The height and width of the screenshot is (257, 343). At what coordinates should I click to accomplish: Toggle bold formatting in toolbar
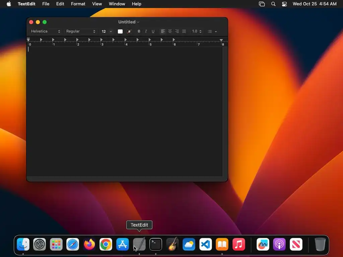(x=139, y=31)
